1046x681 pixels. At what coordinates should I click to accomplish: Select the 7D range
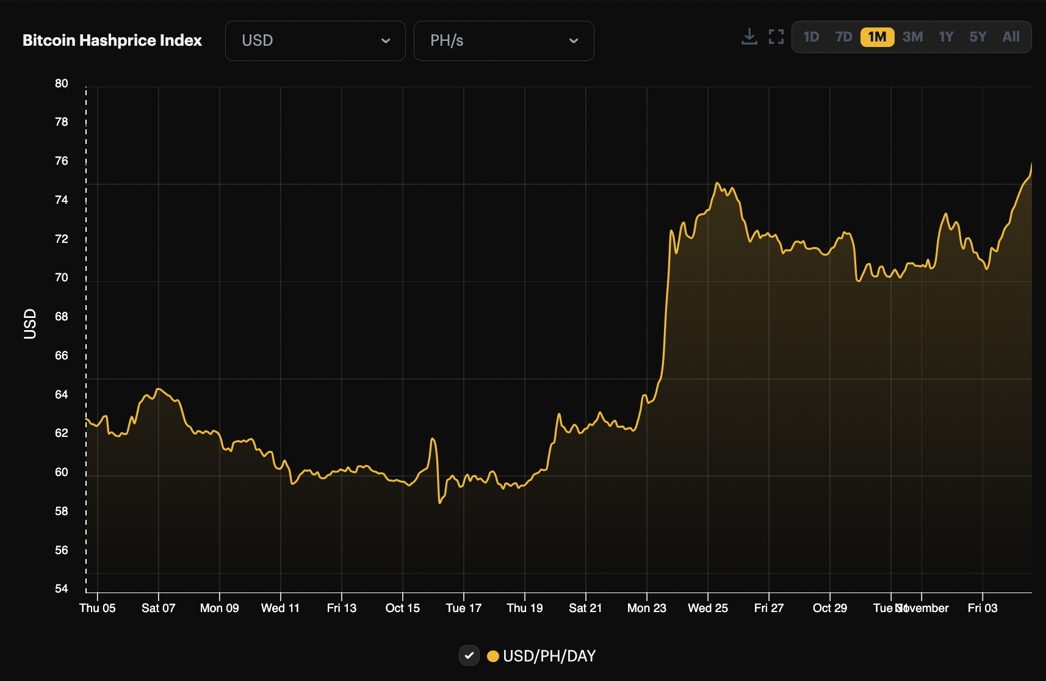point(844,37)
